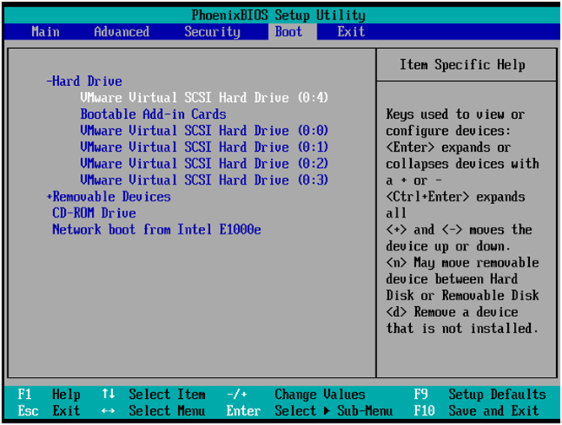Select VMware Virtual SCSI Hard Drive (0:1)

pyautogui.click(x=204, y=147)
